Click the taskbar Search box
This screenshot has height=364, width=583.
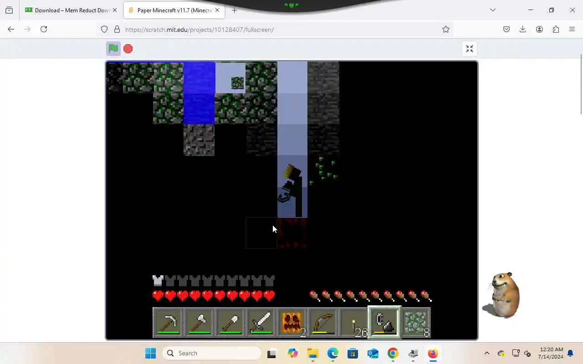[x=212, y=353]
